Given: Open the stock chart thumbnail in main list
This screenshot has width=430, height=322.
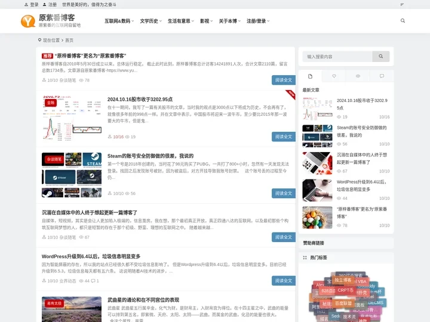Looking at the screenshot, I should (x=72, y=119).
